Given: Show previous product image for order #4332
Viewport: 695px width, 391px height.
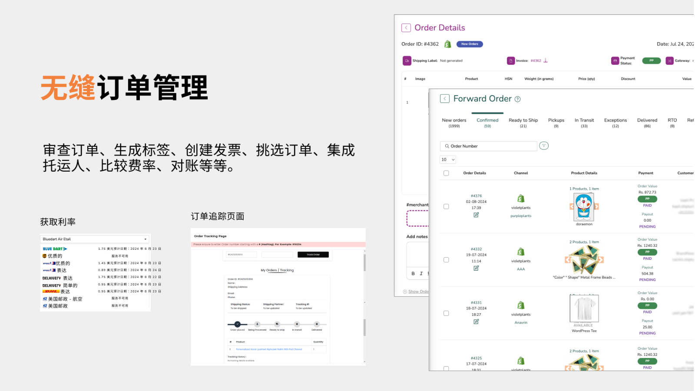Looking at the screenshot, I should 568,260.
